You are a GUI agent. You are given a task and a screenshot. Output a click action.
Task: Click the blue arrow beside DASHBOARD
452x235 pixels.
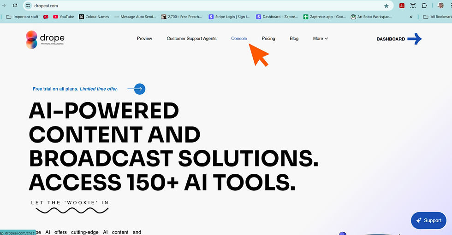click(x=415, y=39)
